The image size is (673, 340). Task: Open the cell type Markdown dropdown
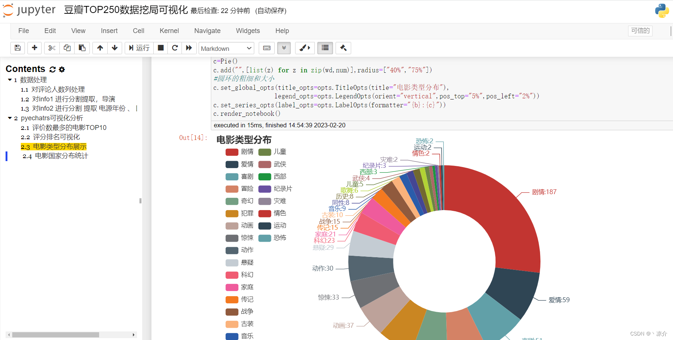226,48
